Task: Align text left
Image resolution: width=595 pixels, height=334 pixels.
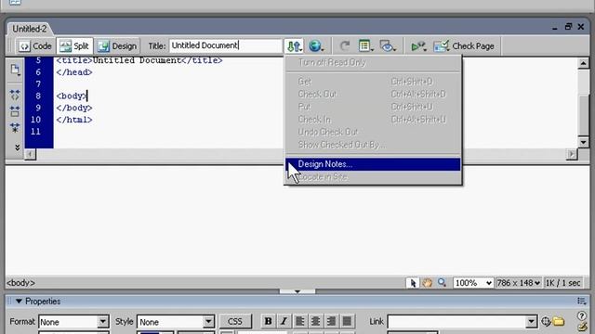Action: pos(299,321)
